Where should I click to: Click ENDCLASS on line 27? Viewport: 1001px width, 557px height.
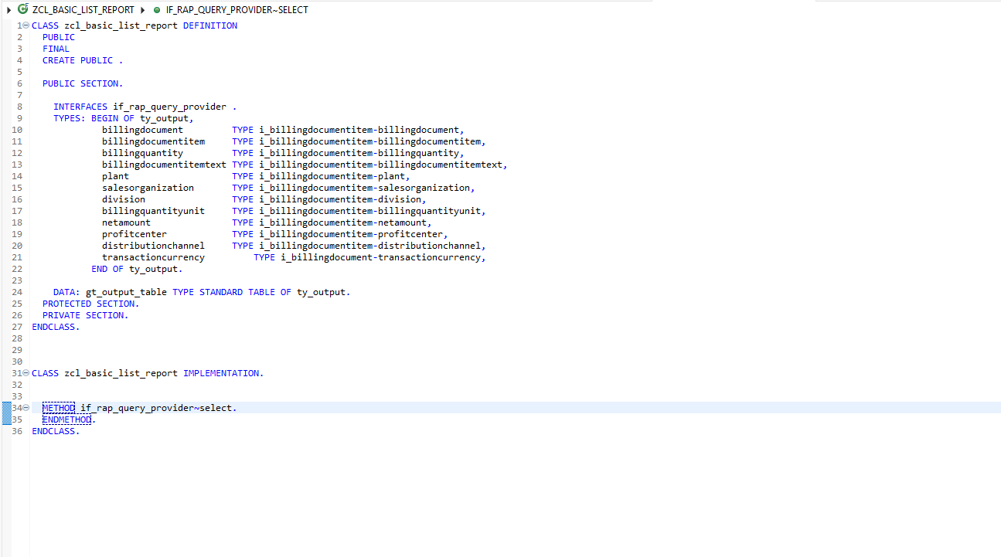pos(53,327)
